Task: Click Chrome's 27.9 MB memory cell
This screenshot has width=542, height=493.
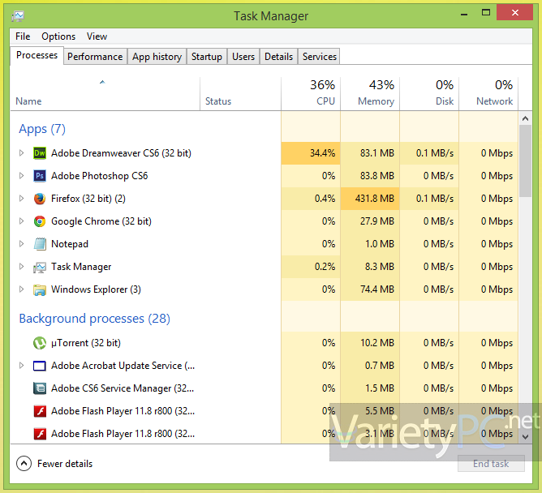Action: click(370, 221)
